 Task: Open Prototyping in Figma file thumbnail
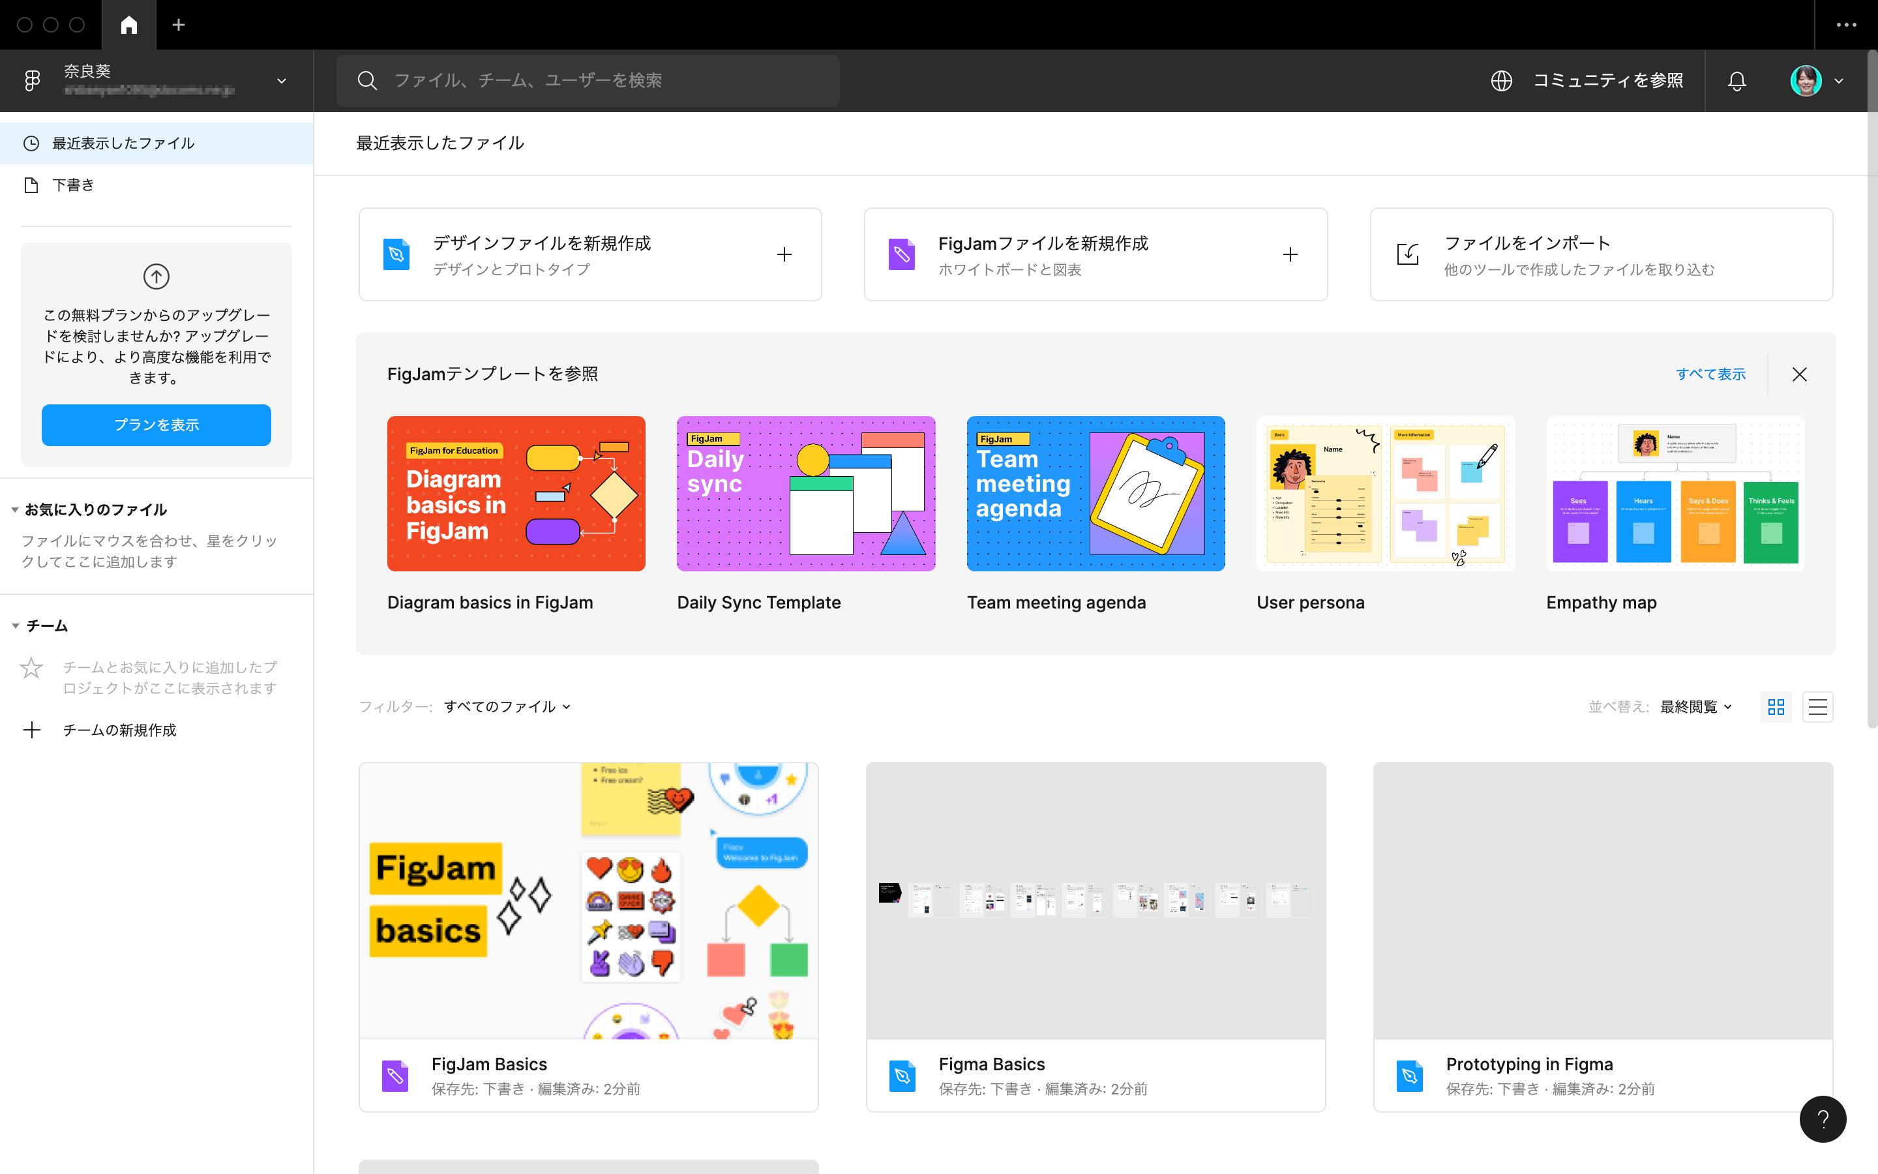point(1603,901)
